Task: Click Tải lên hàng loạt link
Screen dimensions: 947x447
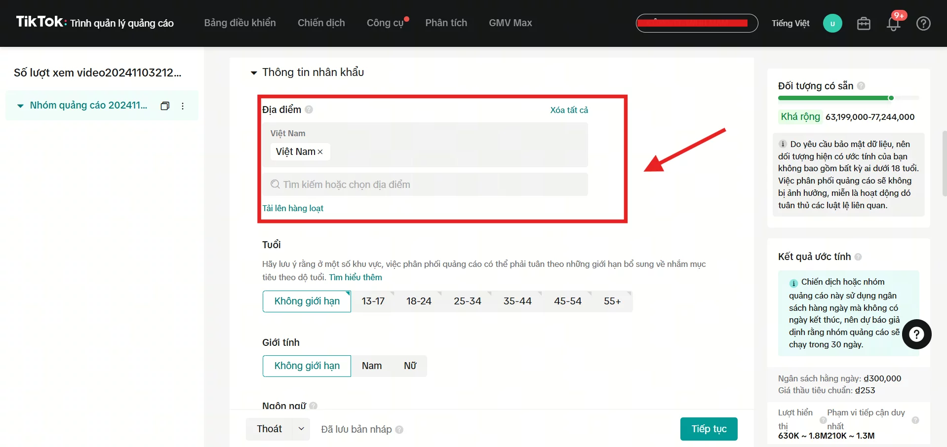Action: click(293, 208)
